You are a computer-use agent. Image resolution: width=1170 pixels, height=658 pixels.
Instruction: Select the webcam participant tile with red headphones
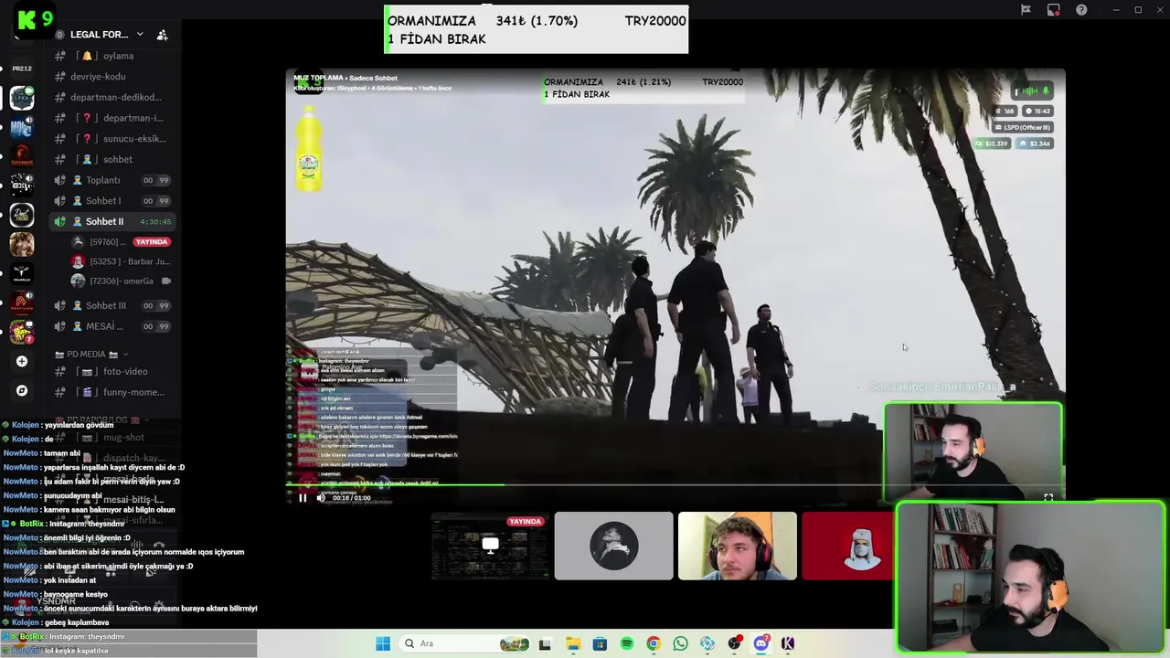[737, 546]
